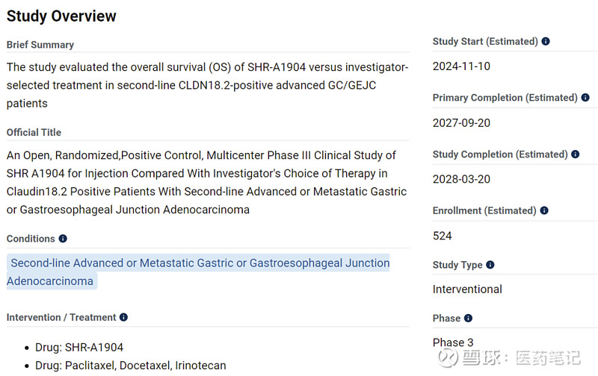Click the Enrollment (Estimated) info icon
This screenshot has height=376, width=598.
click(x=546, y=211)
